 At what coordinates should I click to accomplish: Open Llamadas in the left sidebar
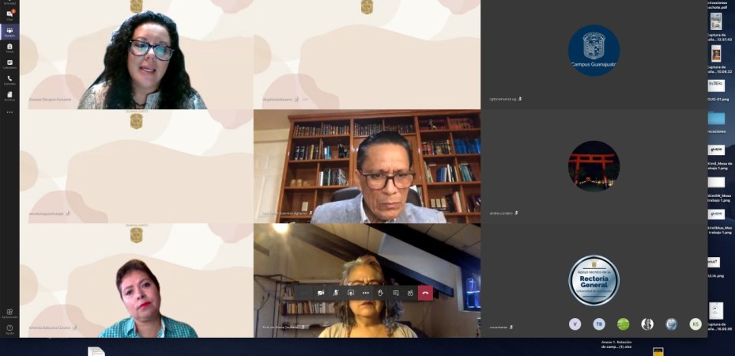click(x=9, y=80)
